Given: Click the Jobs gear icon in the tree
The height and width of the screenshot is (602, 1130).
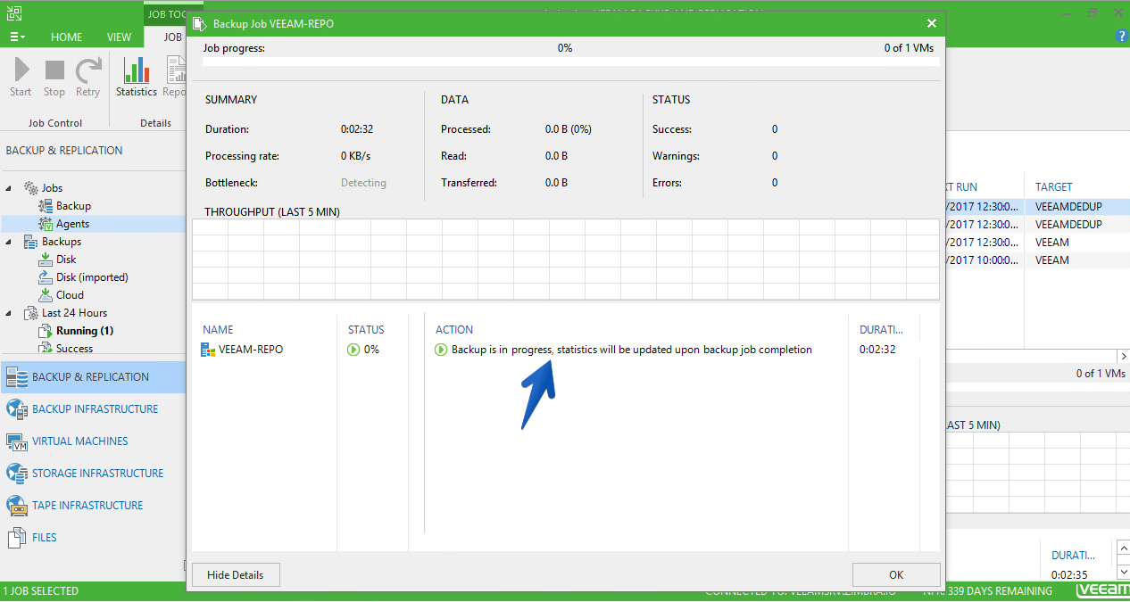Looking at the screenshot, I should pyautogui.click(x=30, y=188).
